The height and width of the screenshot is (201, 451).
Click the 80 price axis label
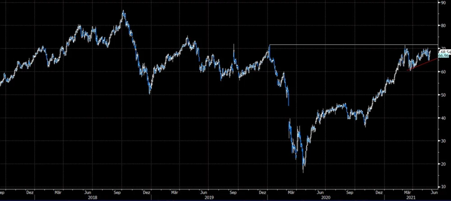tap(444, 25)
